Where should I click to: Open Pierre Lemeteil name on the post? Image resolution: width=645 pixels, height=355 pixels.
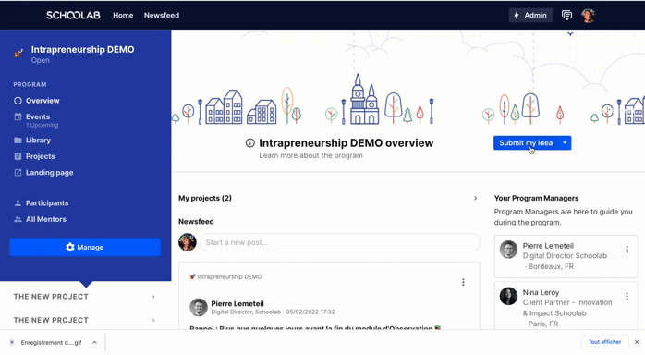(x=237, y=303)
